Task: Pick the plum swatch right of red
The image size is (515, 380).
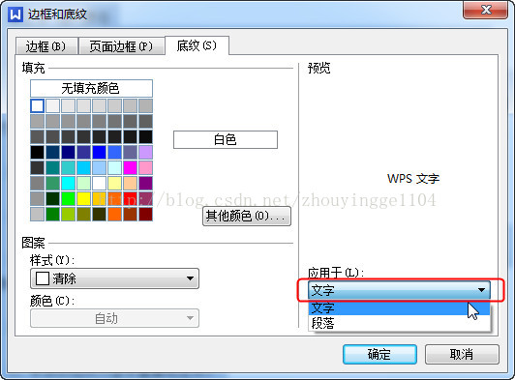Action: [x=145, y=198]
